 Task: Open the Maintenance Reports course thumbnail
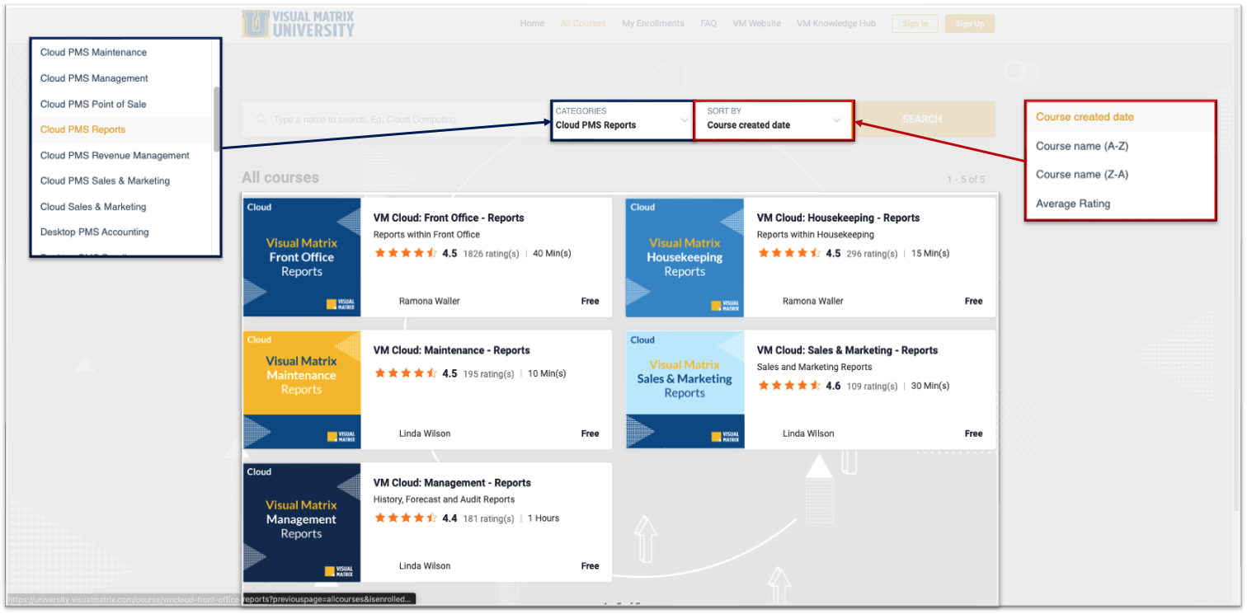click(x=302, y=389)
